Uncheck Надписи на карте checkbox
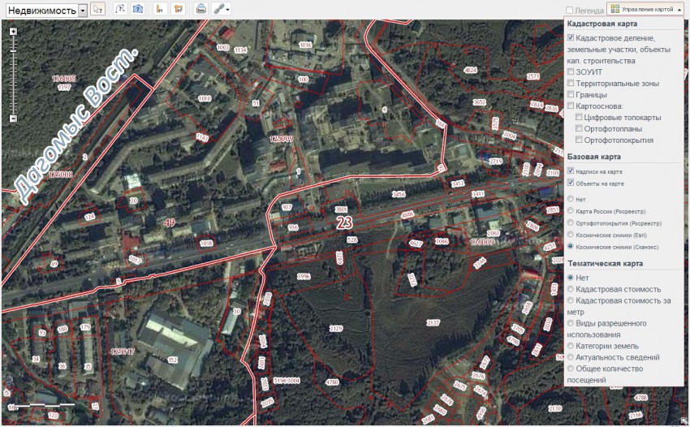This screenshot has width=690, height=427. pyautogui.click(x=571, y=171)
